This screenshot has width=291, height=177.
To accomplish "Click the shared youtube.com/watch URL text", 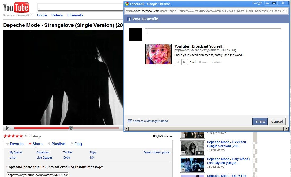I will (x=205, y=50).
